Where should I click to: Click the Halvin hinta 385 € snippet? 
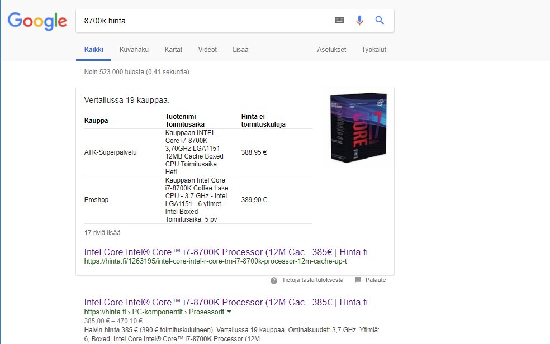pyautogui.click(x=231, y=334)
